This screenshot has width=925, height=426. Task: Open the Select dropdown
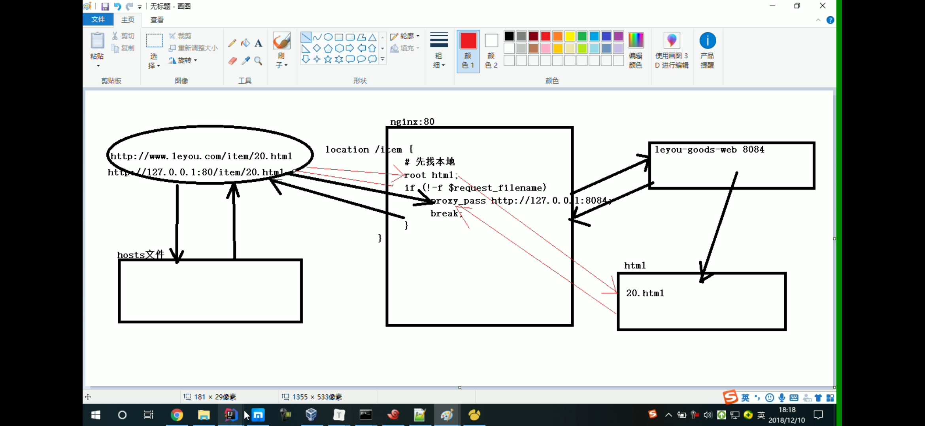click(154, 61)
